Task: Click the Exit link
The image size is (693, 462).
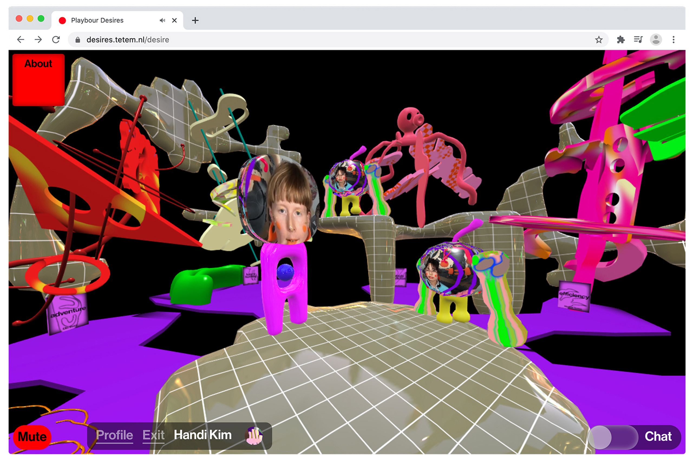Action: coord(153,435)
